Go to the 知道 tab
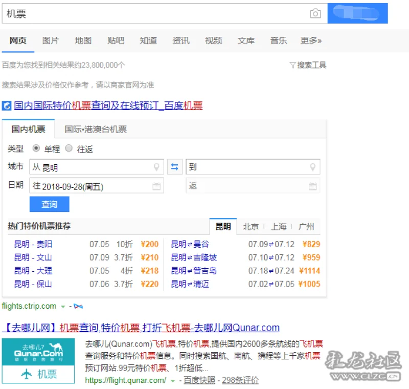Viewport: 409px width, 389px height. 148,40
